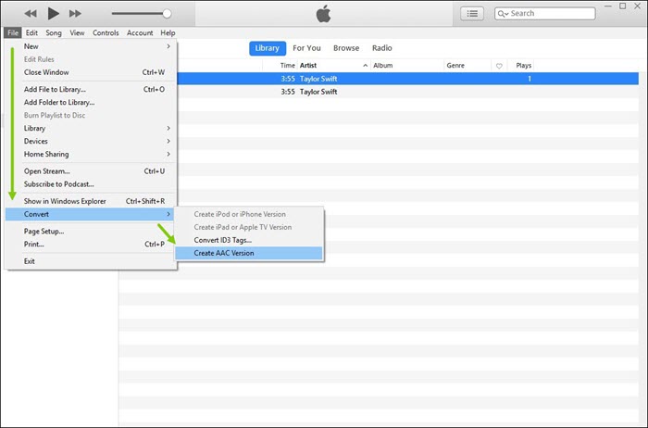
Task: Open the Edit menu
Action: [31, 32]
